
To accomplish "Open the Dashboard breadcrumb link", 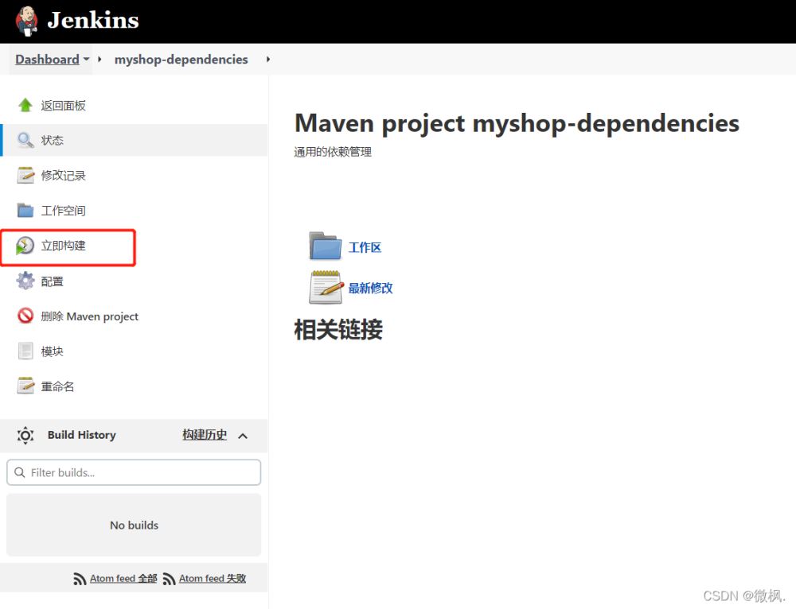I will (x=47, y=60).
